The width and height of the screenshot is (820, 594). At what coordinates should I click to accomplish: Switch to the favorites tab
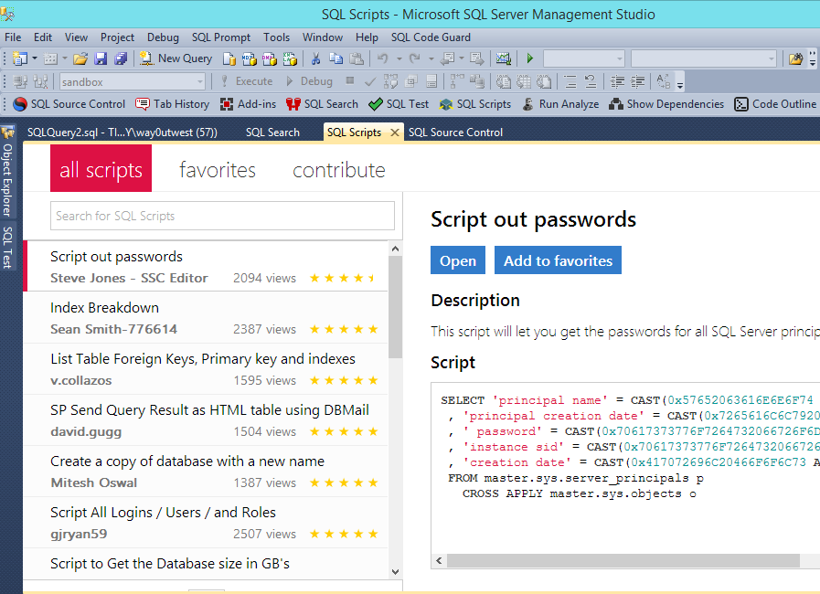(x=217, y=170)
